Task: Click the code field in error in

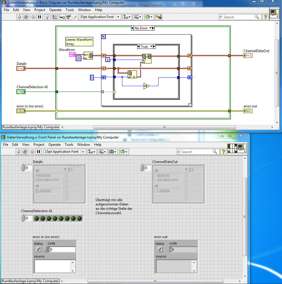Action: (62, 249)
